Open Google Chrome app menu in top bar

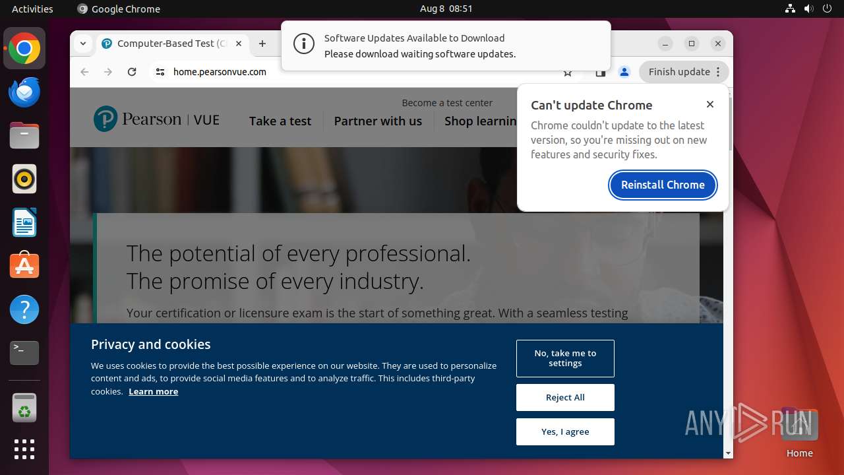[x=119, y=9]
